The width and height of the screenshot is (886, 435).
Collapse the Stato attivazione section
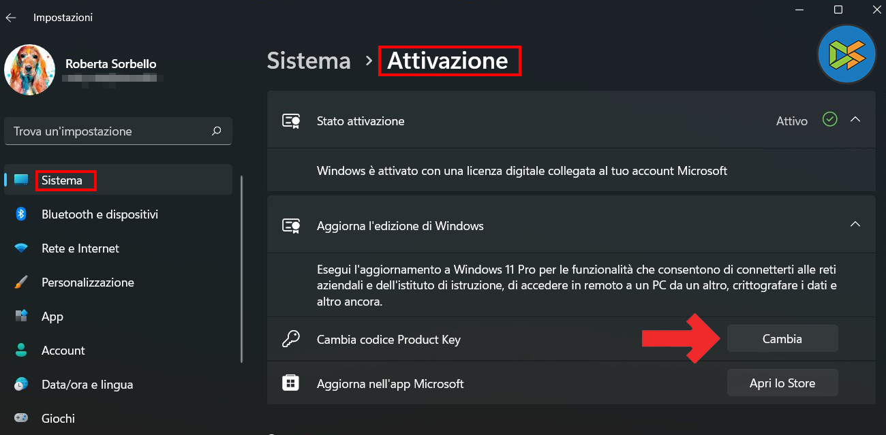(x=855, y=120)
